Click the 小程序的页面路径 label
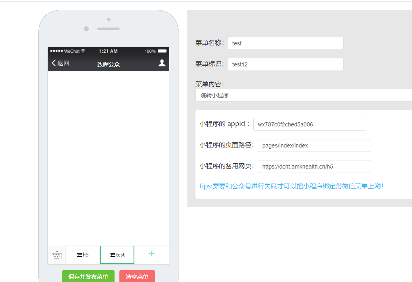Image resolution: width=412 pixels, height=282 pixels. (227, 145)
